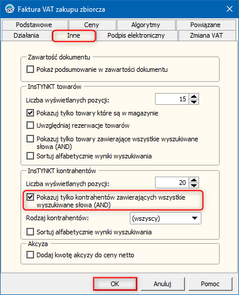Open the Działania tab
The image size is (239, 295).
(x=26, y=35)
